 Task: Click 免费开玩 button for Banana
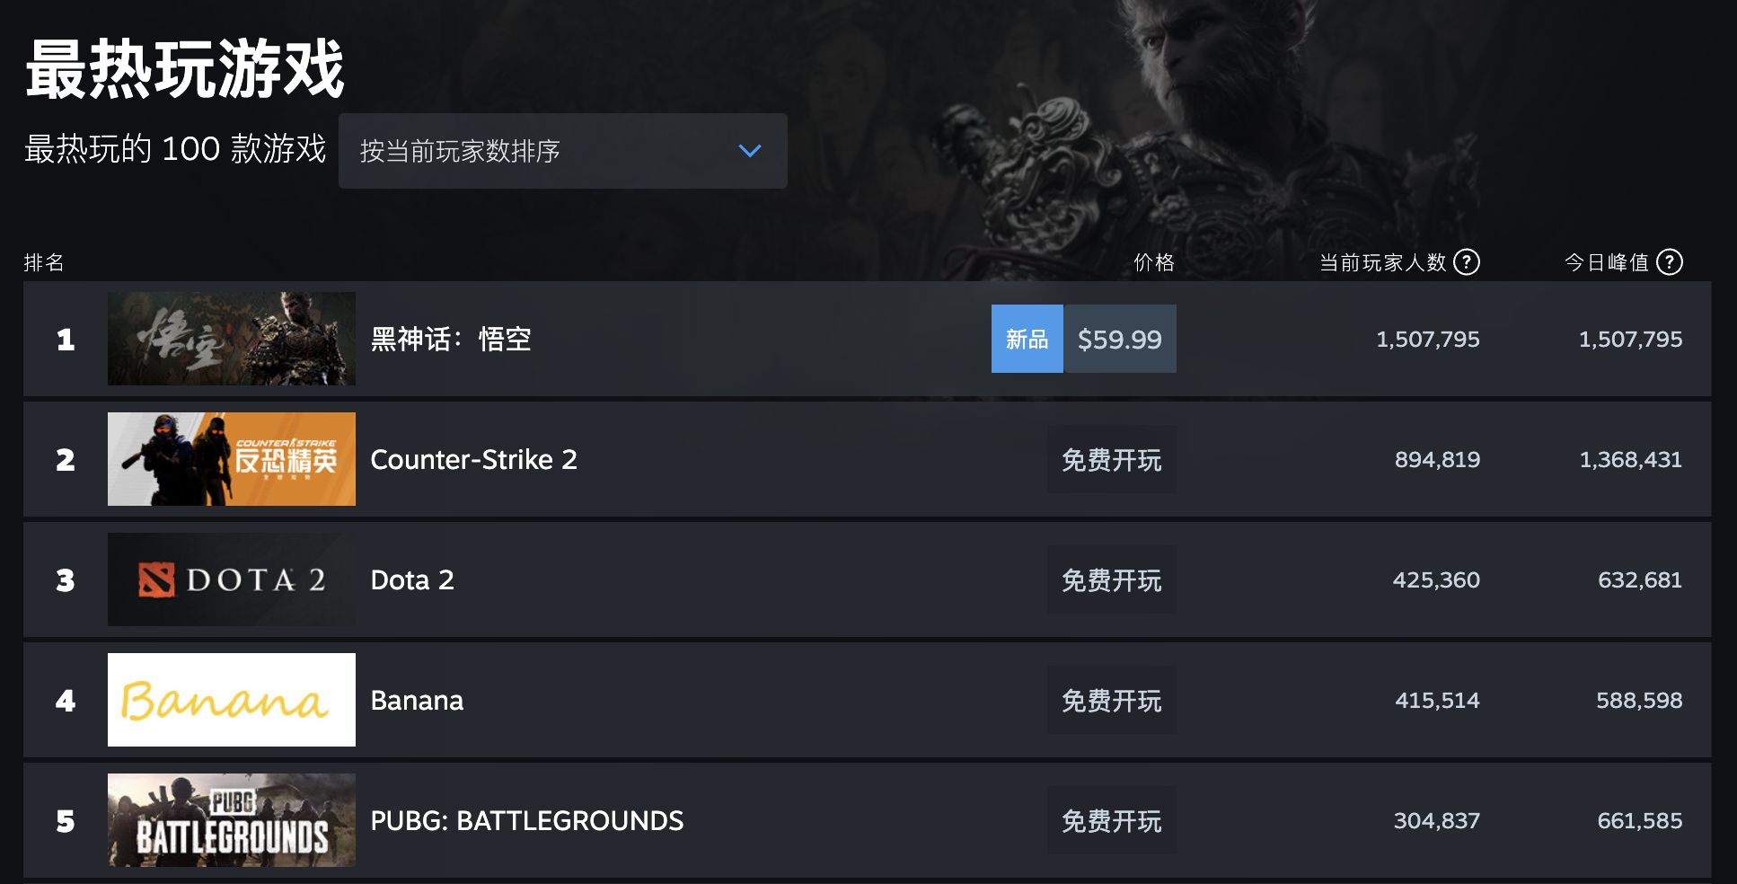click(x=1111, y=701)
